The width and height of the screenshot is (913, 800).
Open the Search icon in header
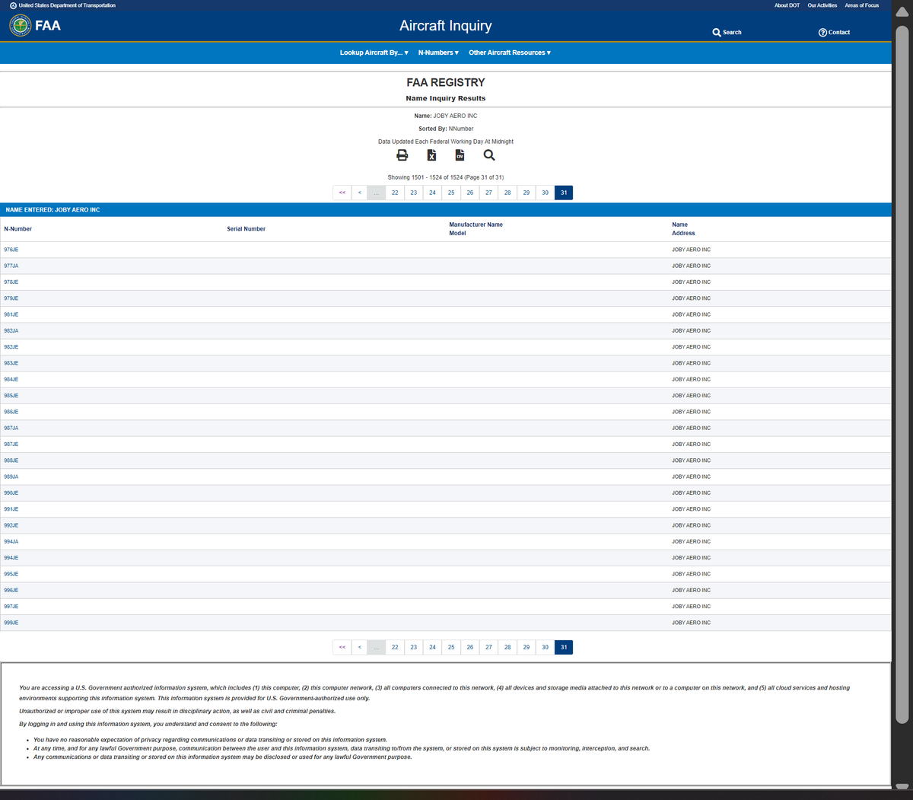point(727,32)
